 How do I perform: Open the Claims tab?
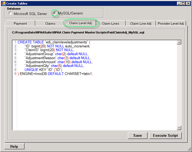(50, 23)
